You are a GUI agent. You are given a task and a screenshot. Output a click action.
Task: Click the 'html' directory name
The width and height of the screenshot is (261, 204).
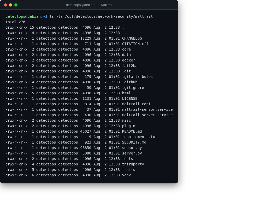pos(127,93)
